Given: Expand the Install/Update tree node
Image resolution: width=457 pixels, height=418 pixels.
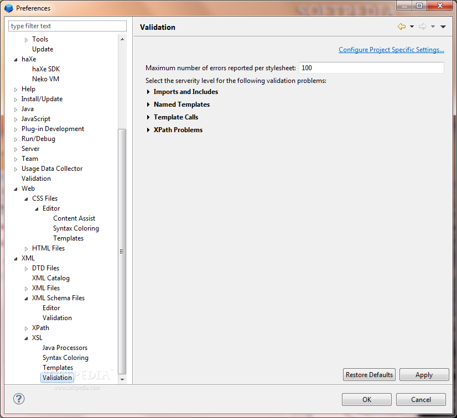Looking at the screenshot, I should point(15,100).
